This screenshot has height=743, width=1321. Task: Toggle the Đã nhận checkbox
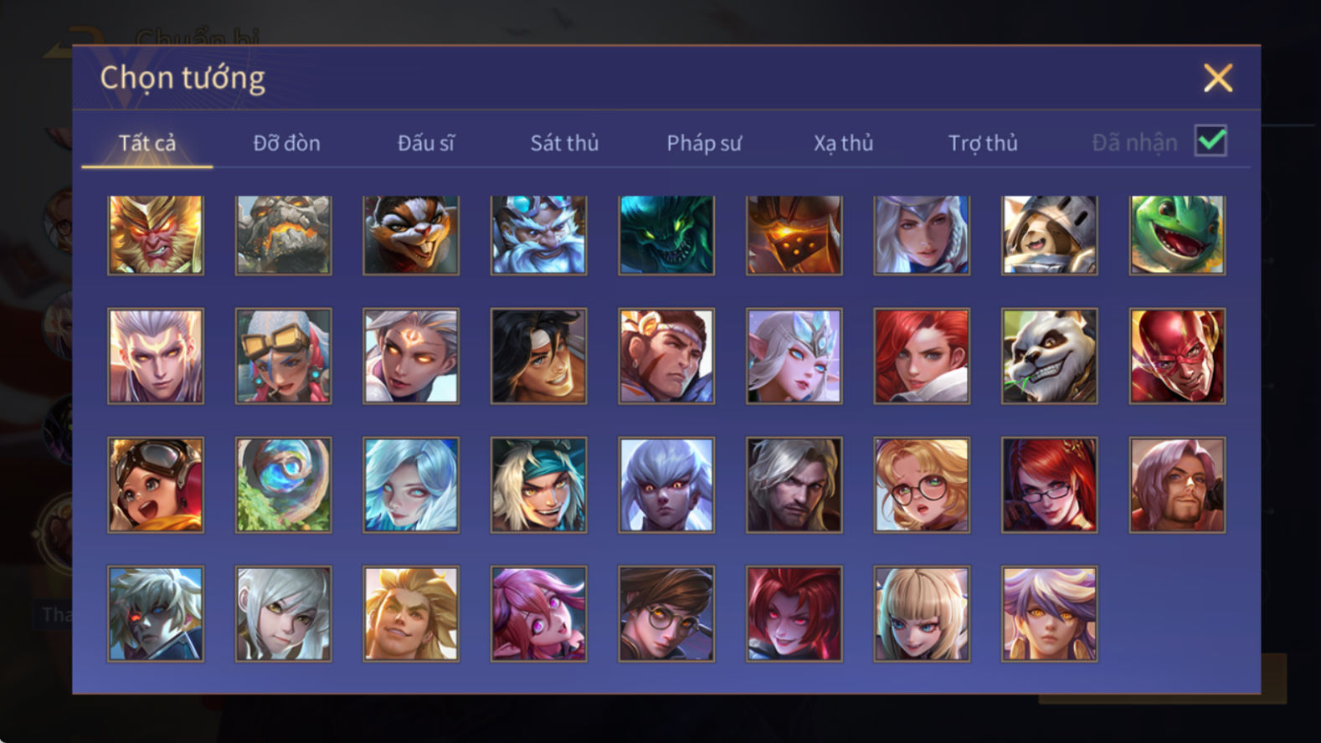pyautogui.click(x=1210, y=141)
